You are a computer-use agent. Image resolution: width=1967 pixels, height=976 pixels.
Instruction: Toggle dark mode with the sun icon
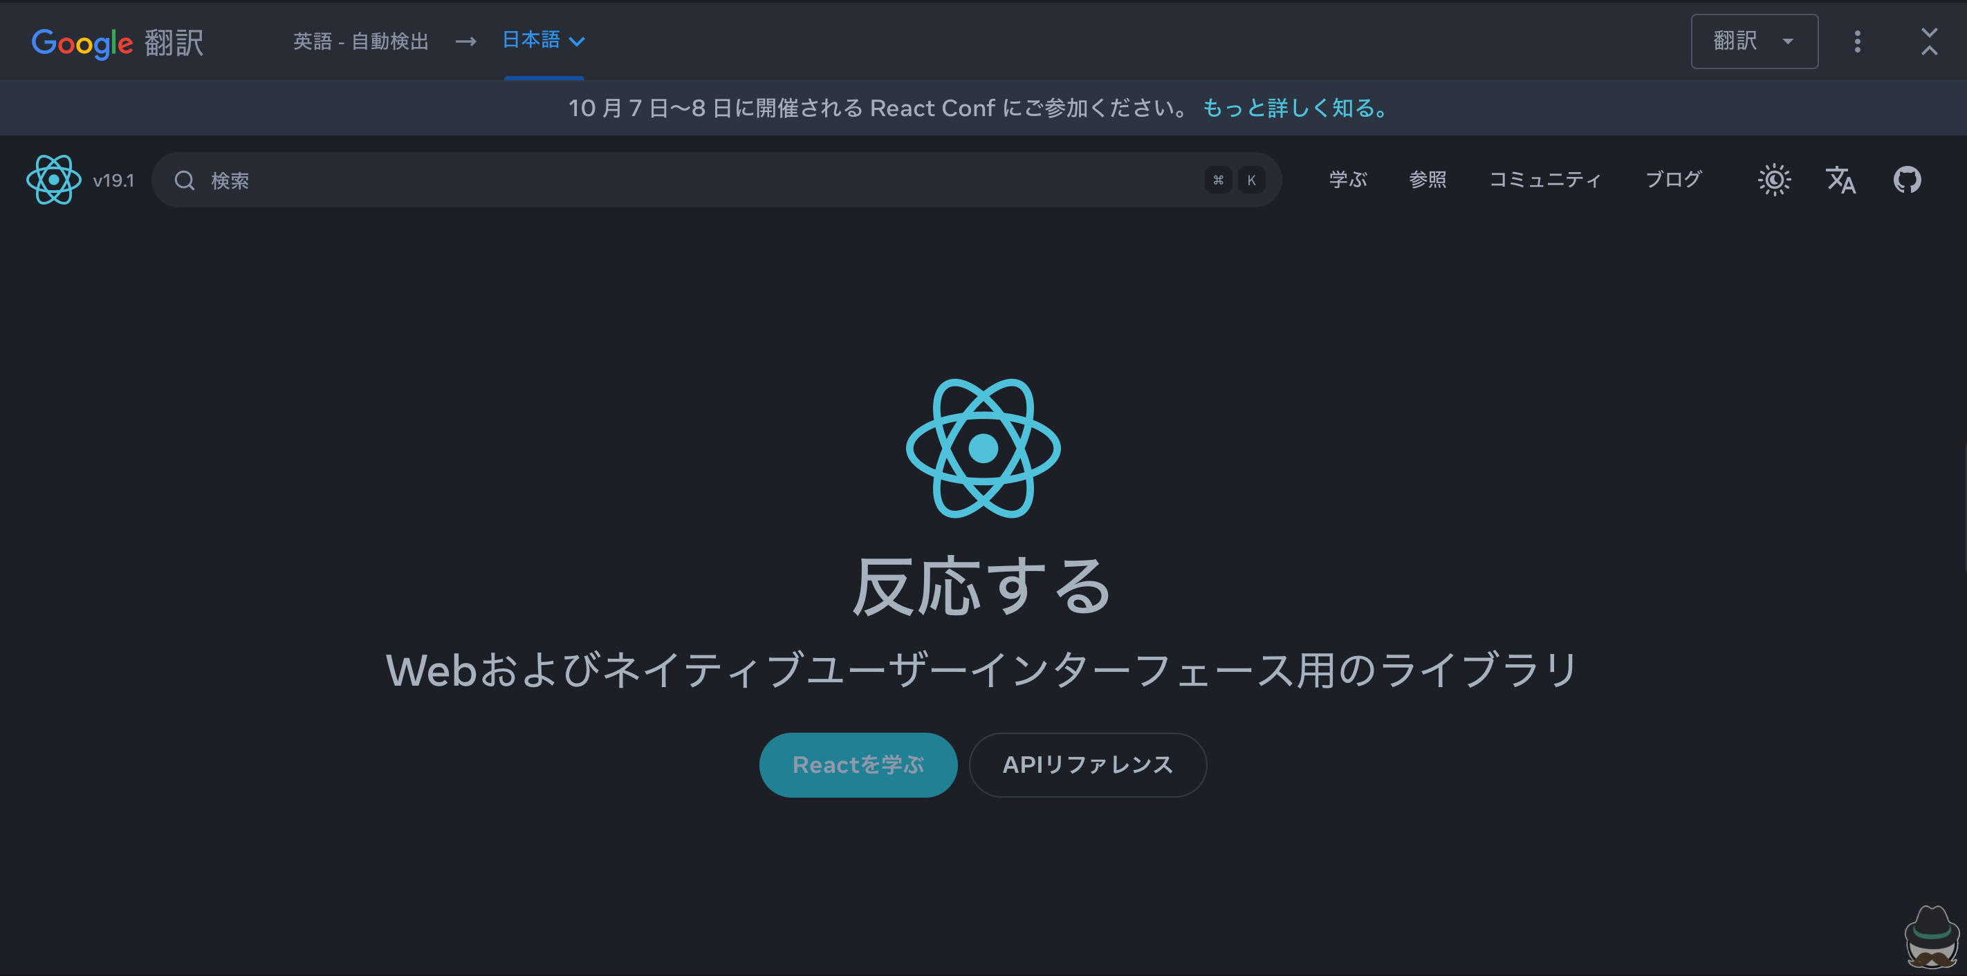pyautogui.click(x=1775, y=179)
